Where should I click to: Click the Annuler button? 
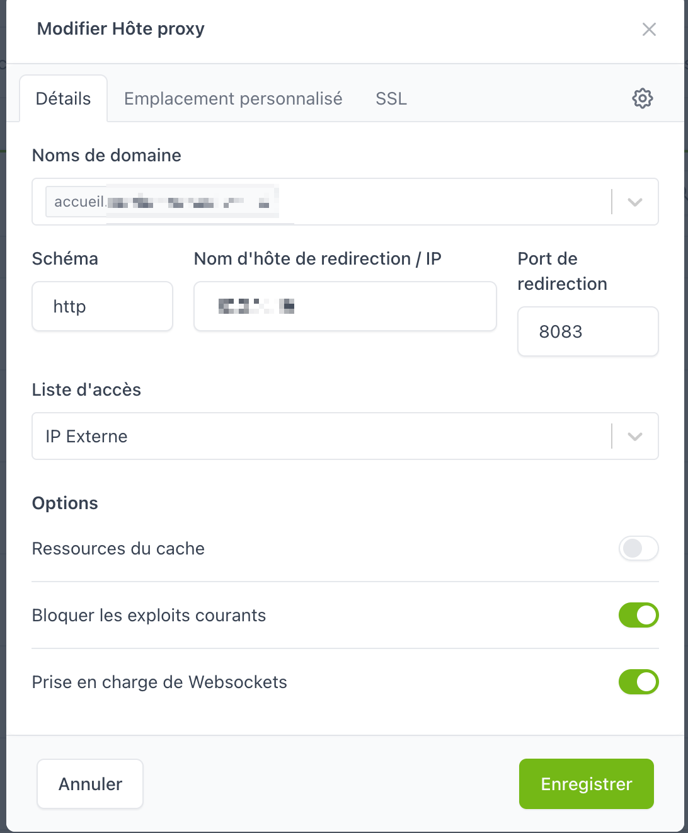tap(89, 784)
